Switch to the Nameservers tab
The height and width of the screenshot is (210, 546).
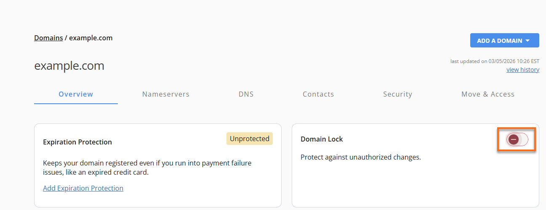(x=166, y=94)
